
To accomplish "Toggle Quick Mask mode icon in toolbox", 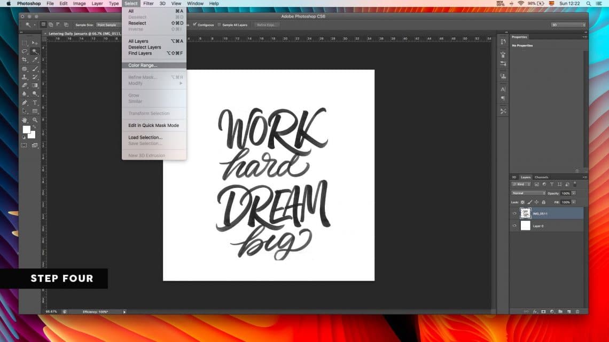I will [24, 146].
